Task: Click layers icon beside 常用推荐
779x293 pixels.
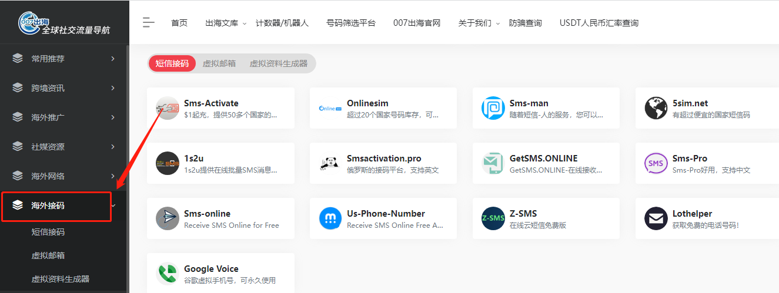Action: point(18,59)
